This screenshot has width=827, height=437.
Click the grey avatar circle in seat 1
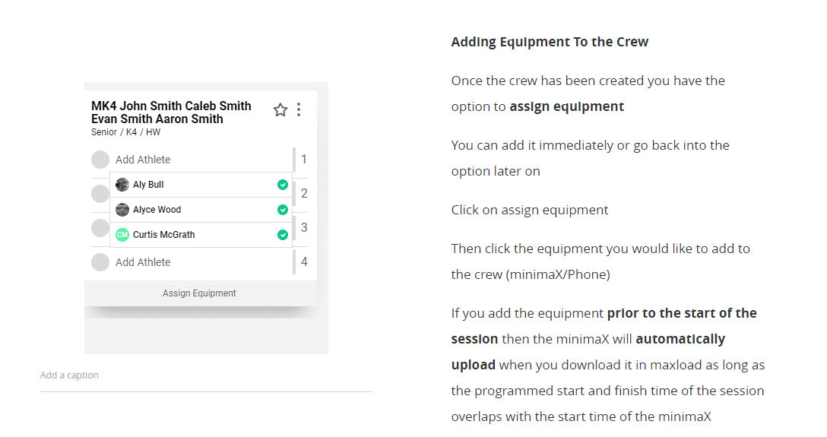(100, 159)
